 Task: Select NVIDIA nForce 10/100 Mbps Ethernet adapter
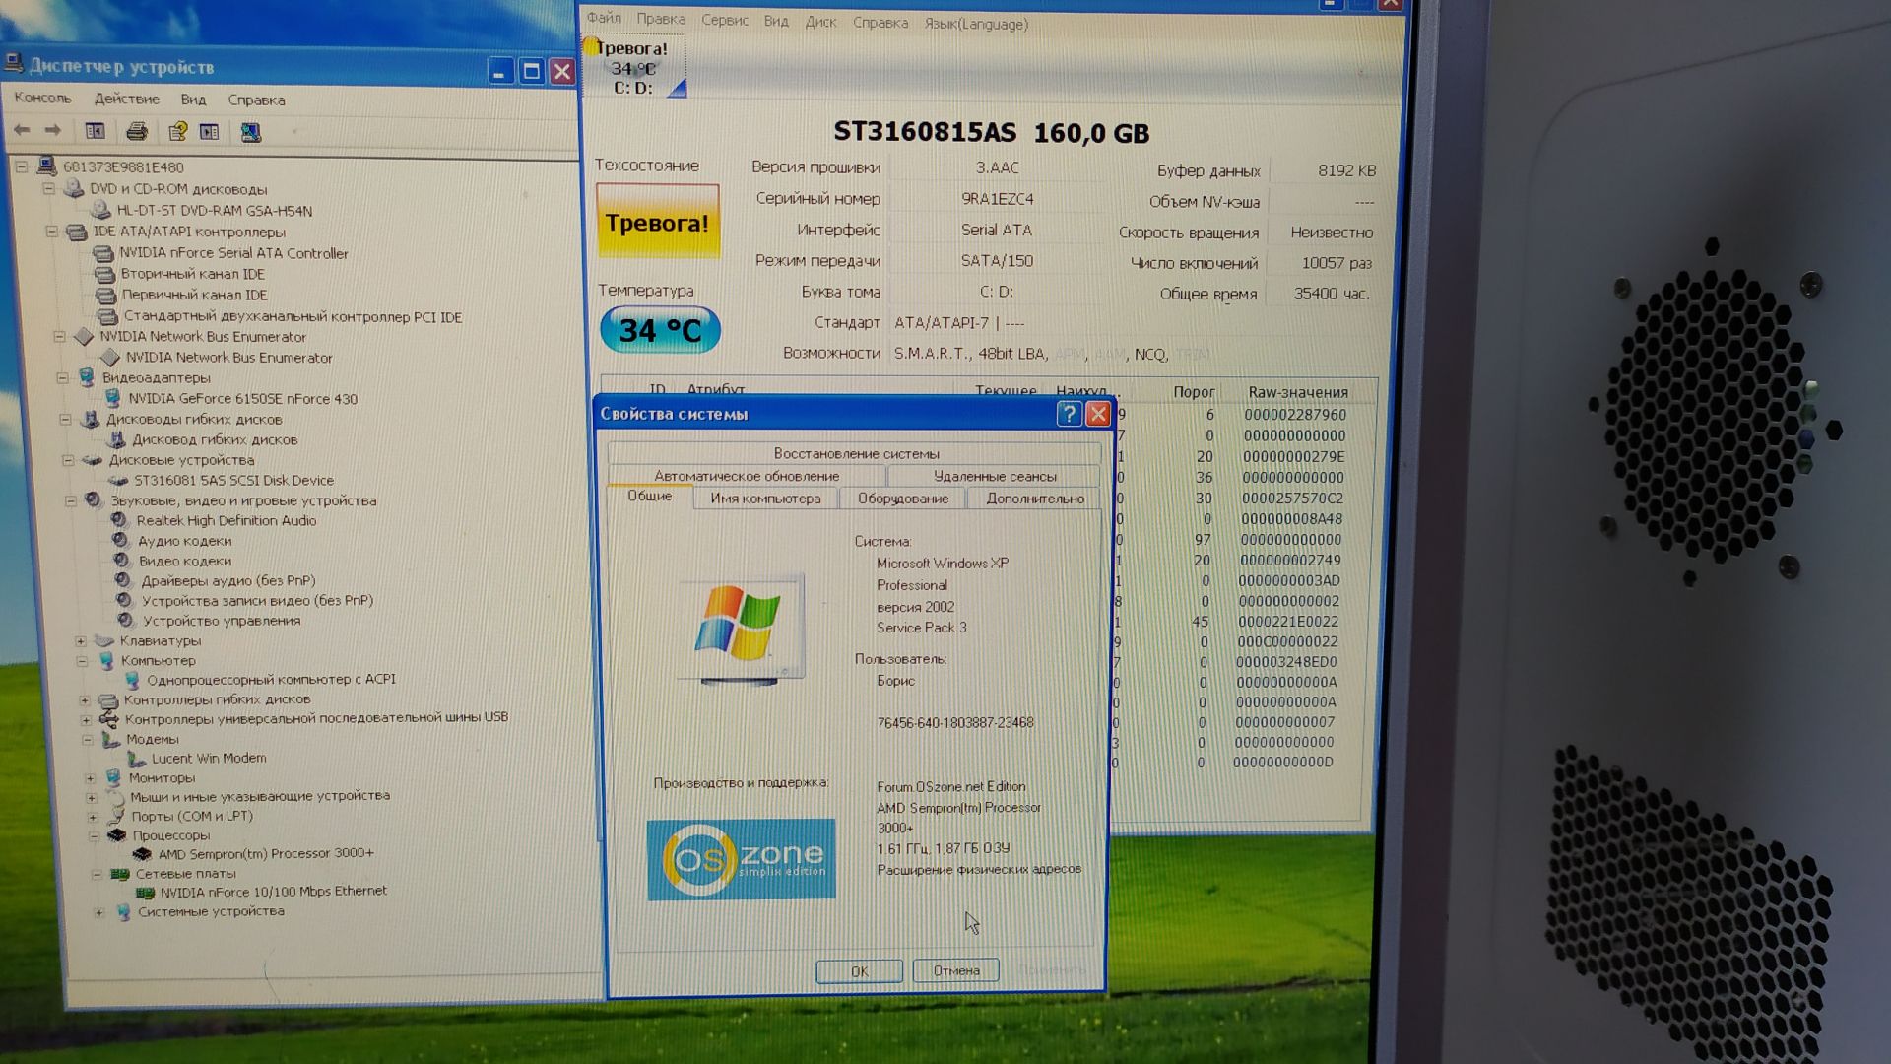point(274,892)
